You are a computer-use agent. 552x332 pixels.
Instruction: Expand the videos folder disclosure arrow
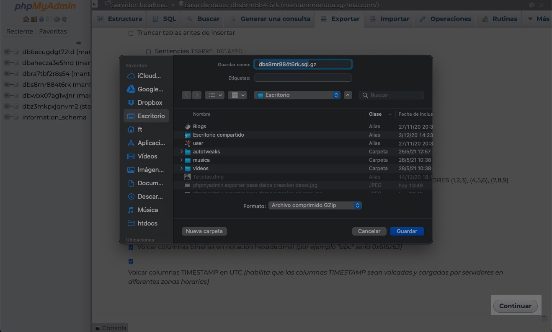(181, 169)
